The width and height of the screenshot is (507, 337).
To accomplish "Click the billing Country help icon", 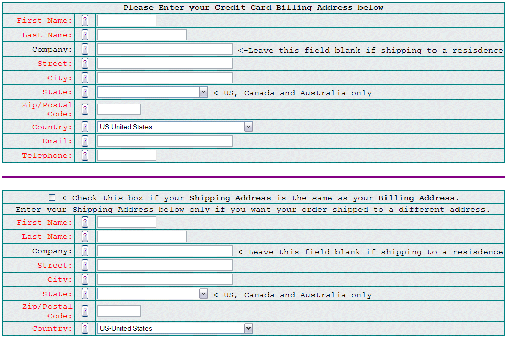I will pyautogui.click(x=85, y=127).
